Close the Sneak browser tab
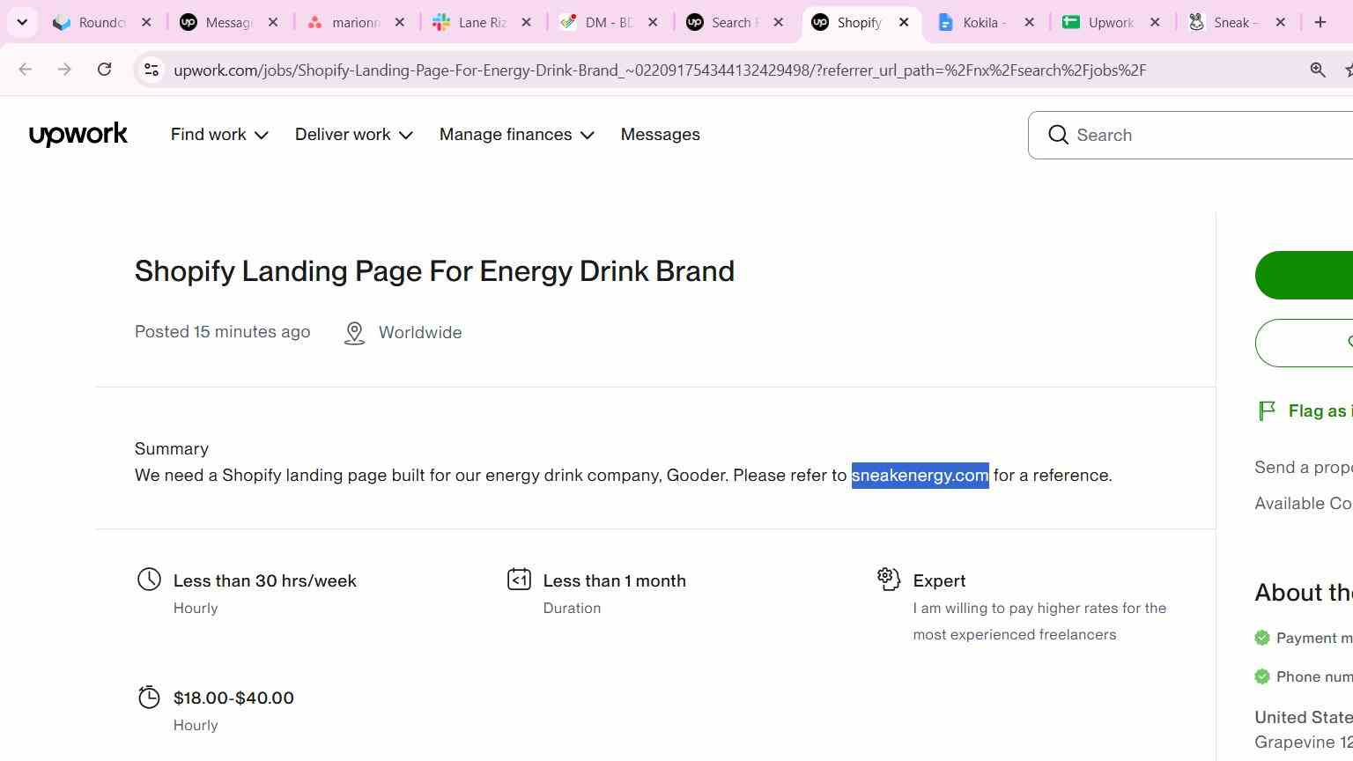This screenshot has height=761, width=1353. tap(1281, 22)
